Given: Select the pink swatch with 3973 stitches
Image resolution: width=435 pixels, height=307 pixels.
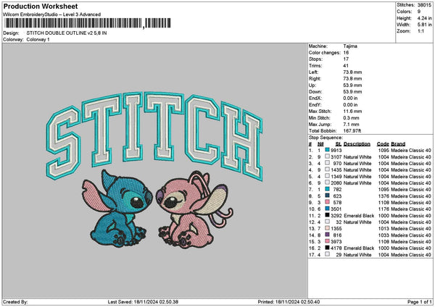Looking at the screenshot, I should click(x=328, y=242).
